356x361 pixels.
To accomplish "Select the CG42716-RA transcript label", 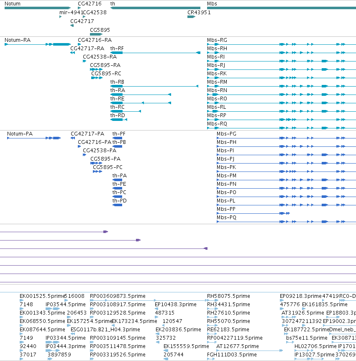I will (x=95, y=40).
